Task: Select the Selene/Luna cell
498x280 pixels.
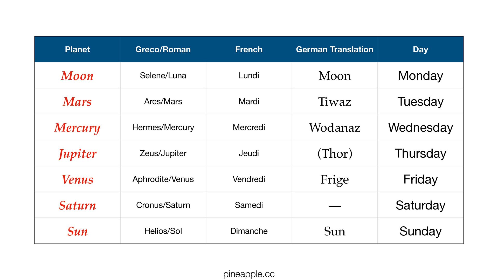Action: click(x=163, y=75)
